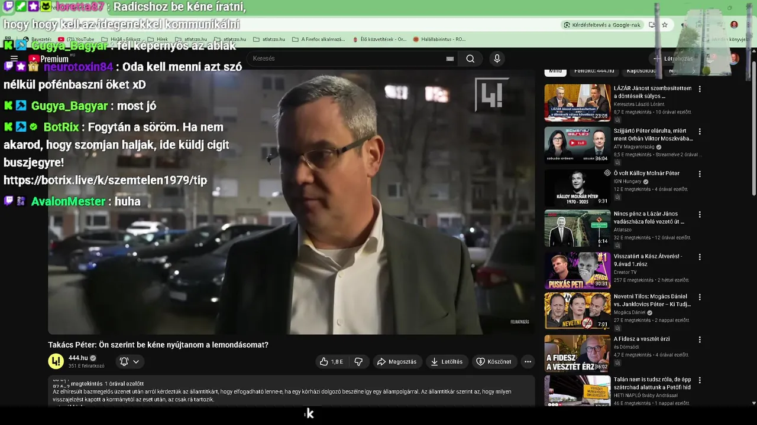Viewport: 757px width, 425px height.
Task: Click the magnifier search button
Action: [470, 58]
